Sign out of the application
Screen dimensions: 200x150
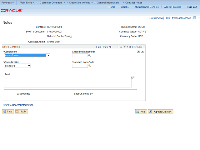[x=192, y=7]
